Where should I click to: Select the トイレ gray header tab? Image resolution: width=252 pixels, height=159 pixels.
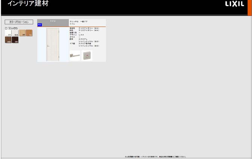click(x=53, y=23)
